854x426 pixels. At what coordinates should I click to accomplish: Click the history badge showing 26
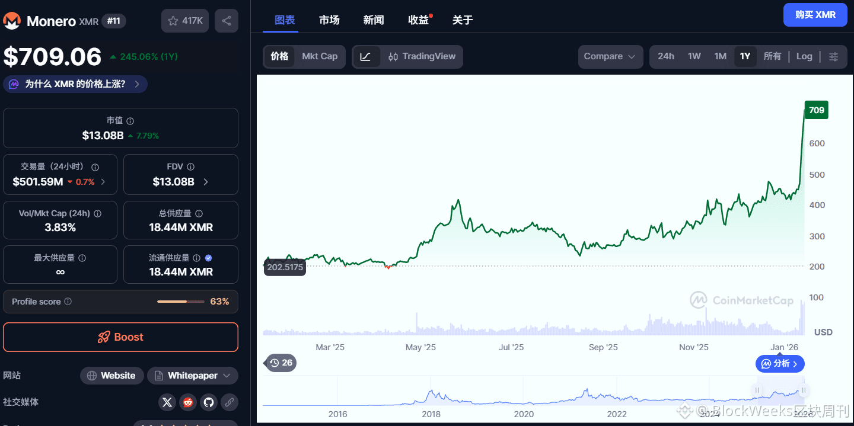point(281,363)
